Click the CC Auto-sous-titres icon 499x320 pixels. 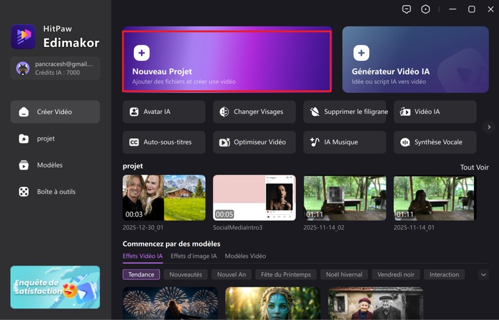[134, 142]
